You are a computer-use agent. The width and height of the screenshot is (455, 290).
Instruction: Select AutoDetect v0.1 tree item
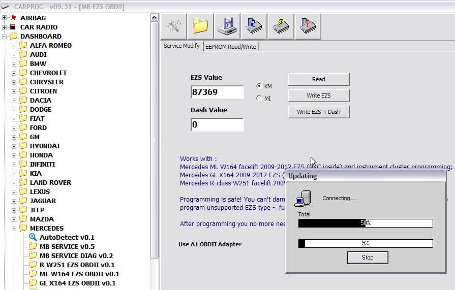click(x=67, y=237)
